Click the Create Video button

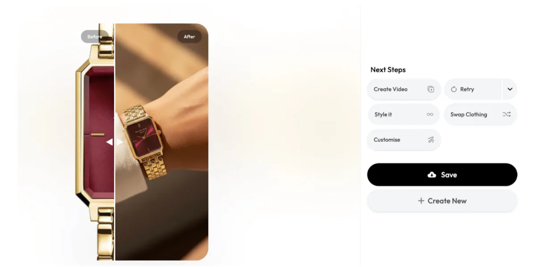[x=404, y=89]
